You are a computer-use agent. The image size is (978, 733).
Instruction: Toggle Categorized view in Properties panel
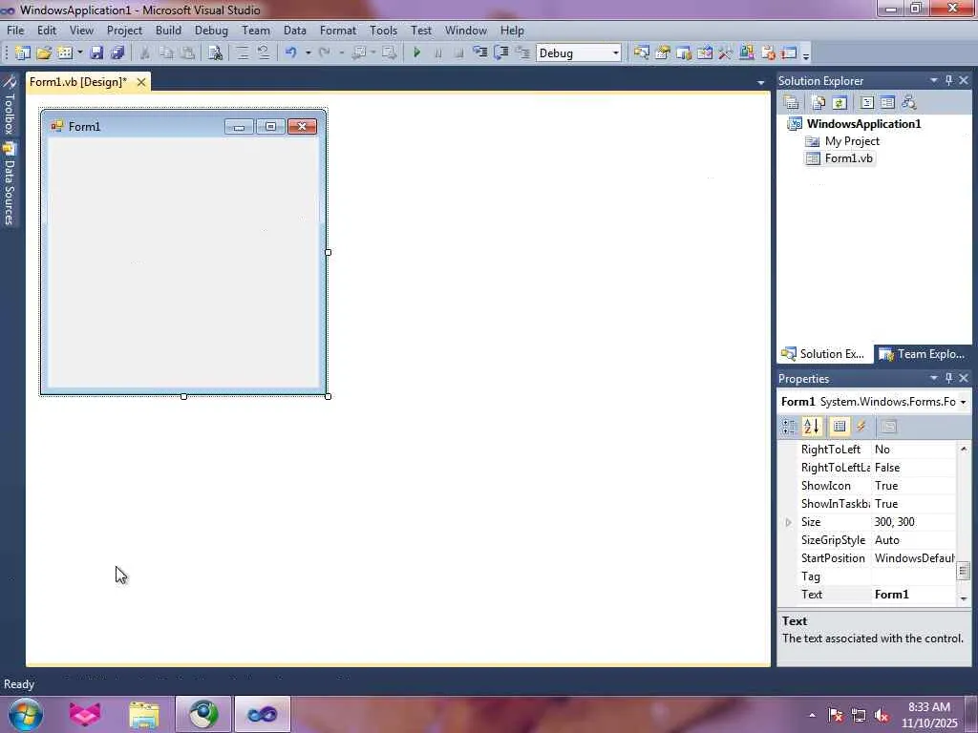point(789,427)
